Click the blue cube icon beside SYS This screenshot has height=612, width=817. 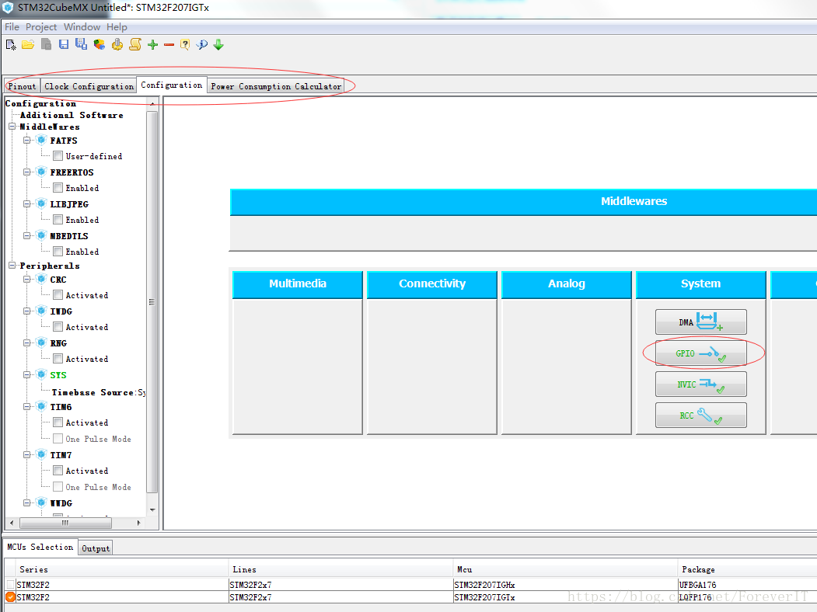pyautogui.click(x=42, y=374)
